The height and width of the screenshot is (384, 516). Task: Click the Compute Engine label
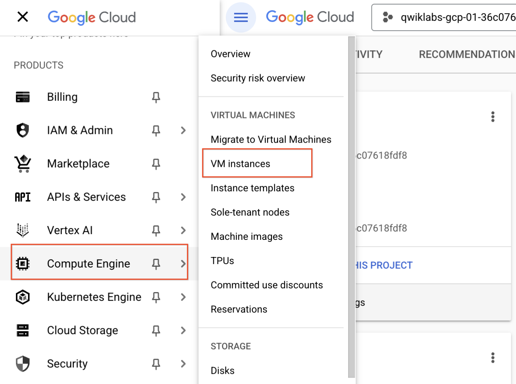point(88,263)
